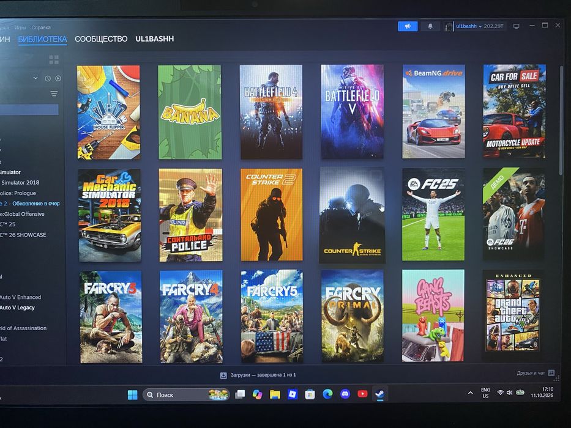571x428 pixels.
Task: Click the downloads icon in the bottom bar
Action: click(223, 375)
